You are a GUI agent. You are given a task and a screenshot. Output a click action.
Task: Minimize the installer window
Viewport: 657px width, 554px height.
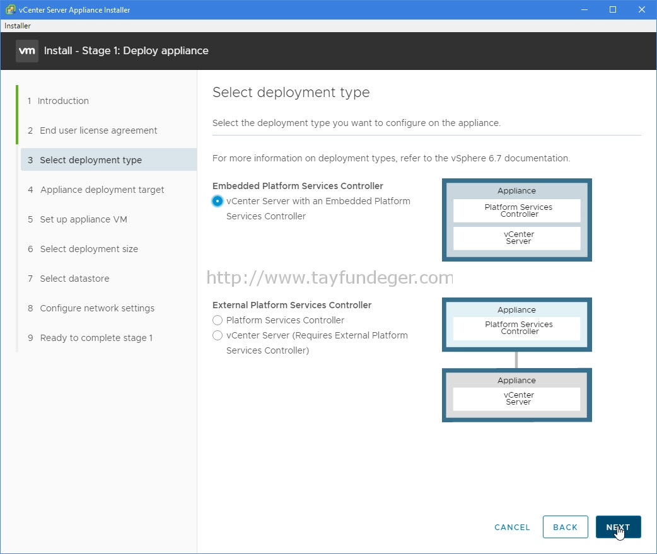(x=584, y=9)
